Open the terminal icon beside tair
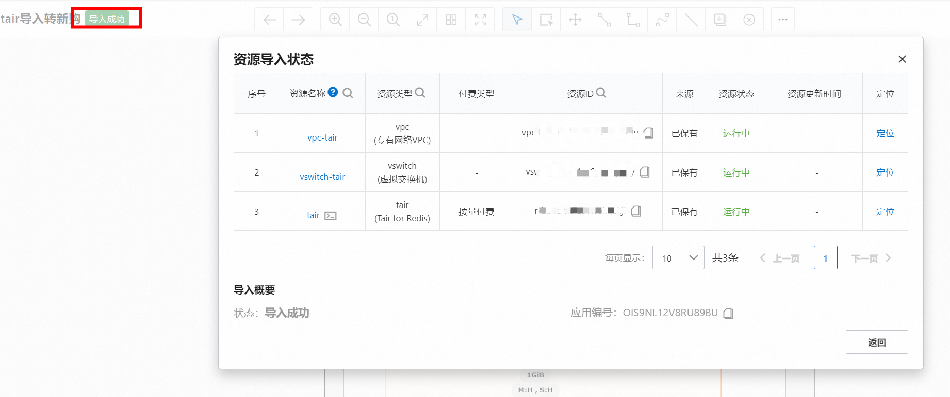 [x=331, y=216]
